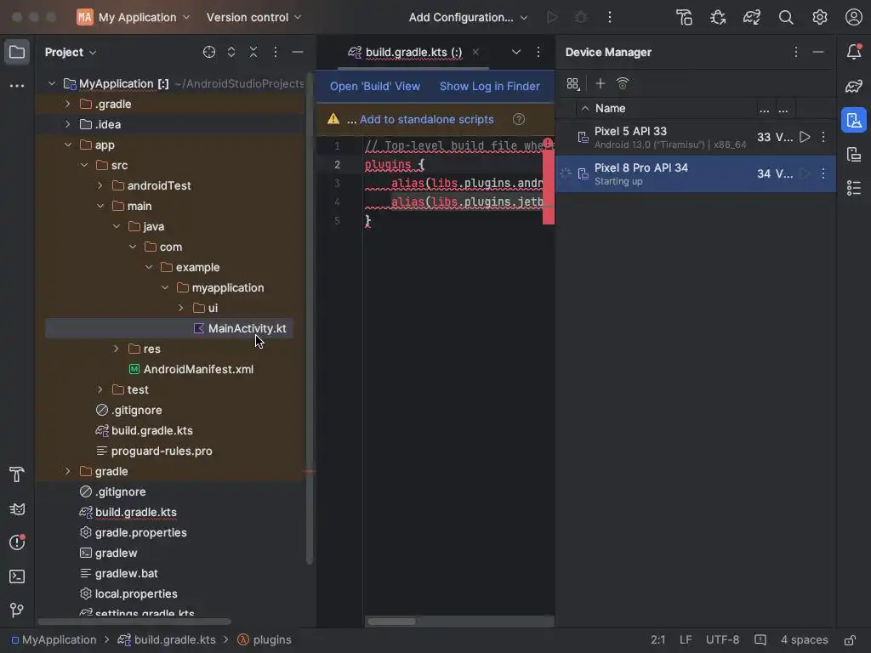Click the Name column header in Device Manager
The image size is (871, 653).
coord(611,108)
